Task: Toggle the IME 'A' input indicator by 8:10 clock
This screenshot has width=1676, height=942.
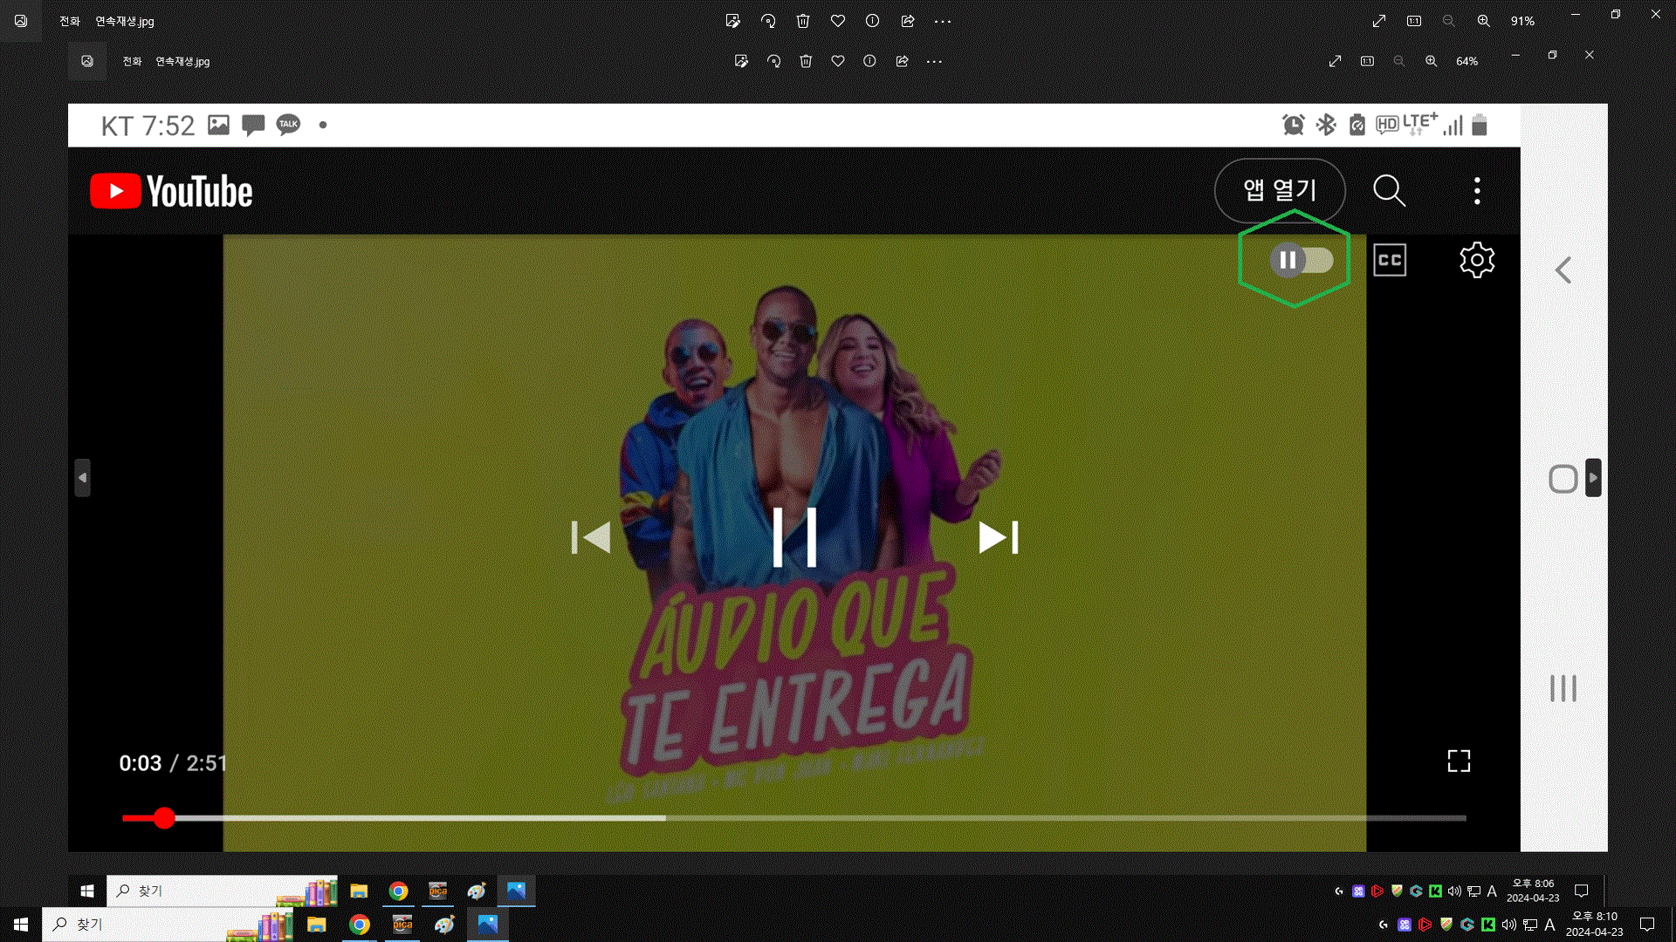Action: pos(1550,925)
